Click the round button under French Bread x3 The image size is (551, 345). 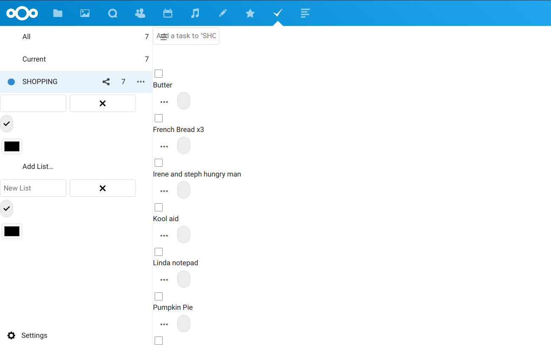point(184,145)
